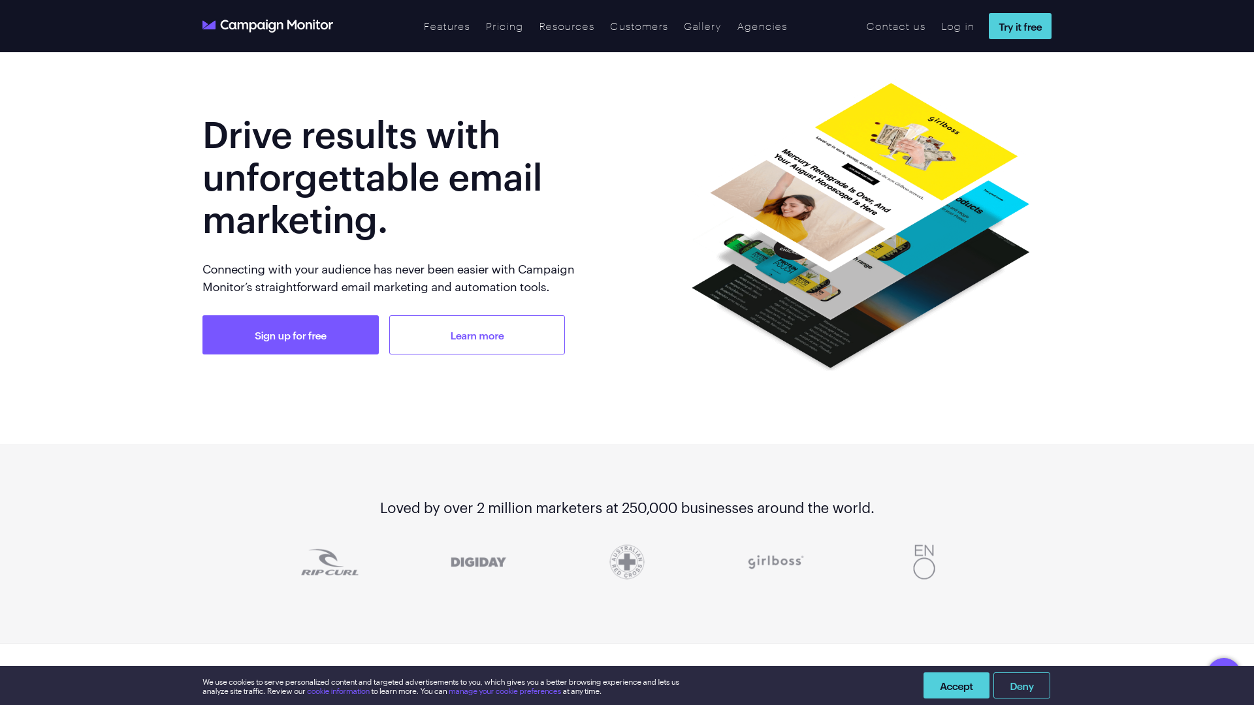Click the Campaign Monitor logo icon
The height and width of the screenshot is (705, 1254).
click(208, 25)
